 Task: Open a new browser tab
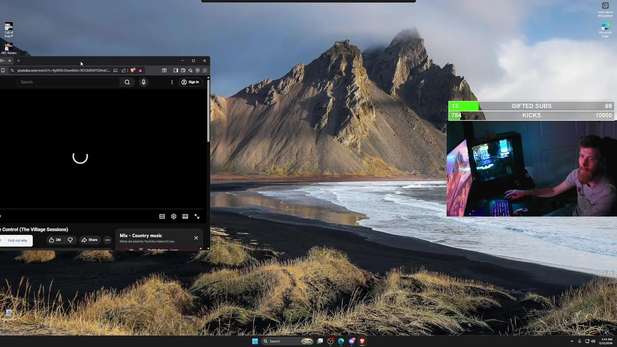[18, 61]
